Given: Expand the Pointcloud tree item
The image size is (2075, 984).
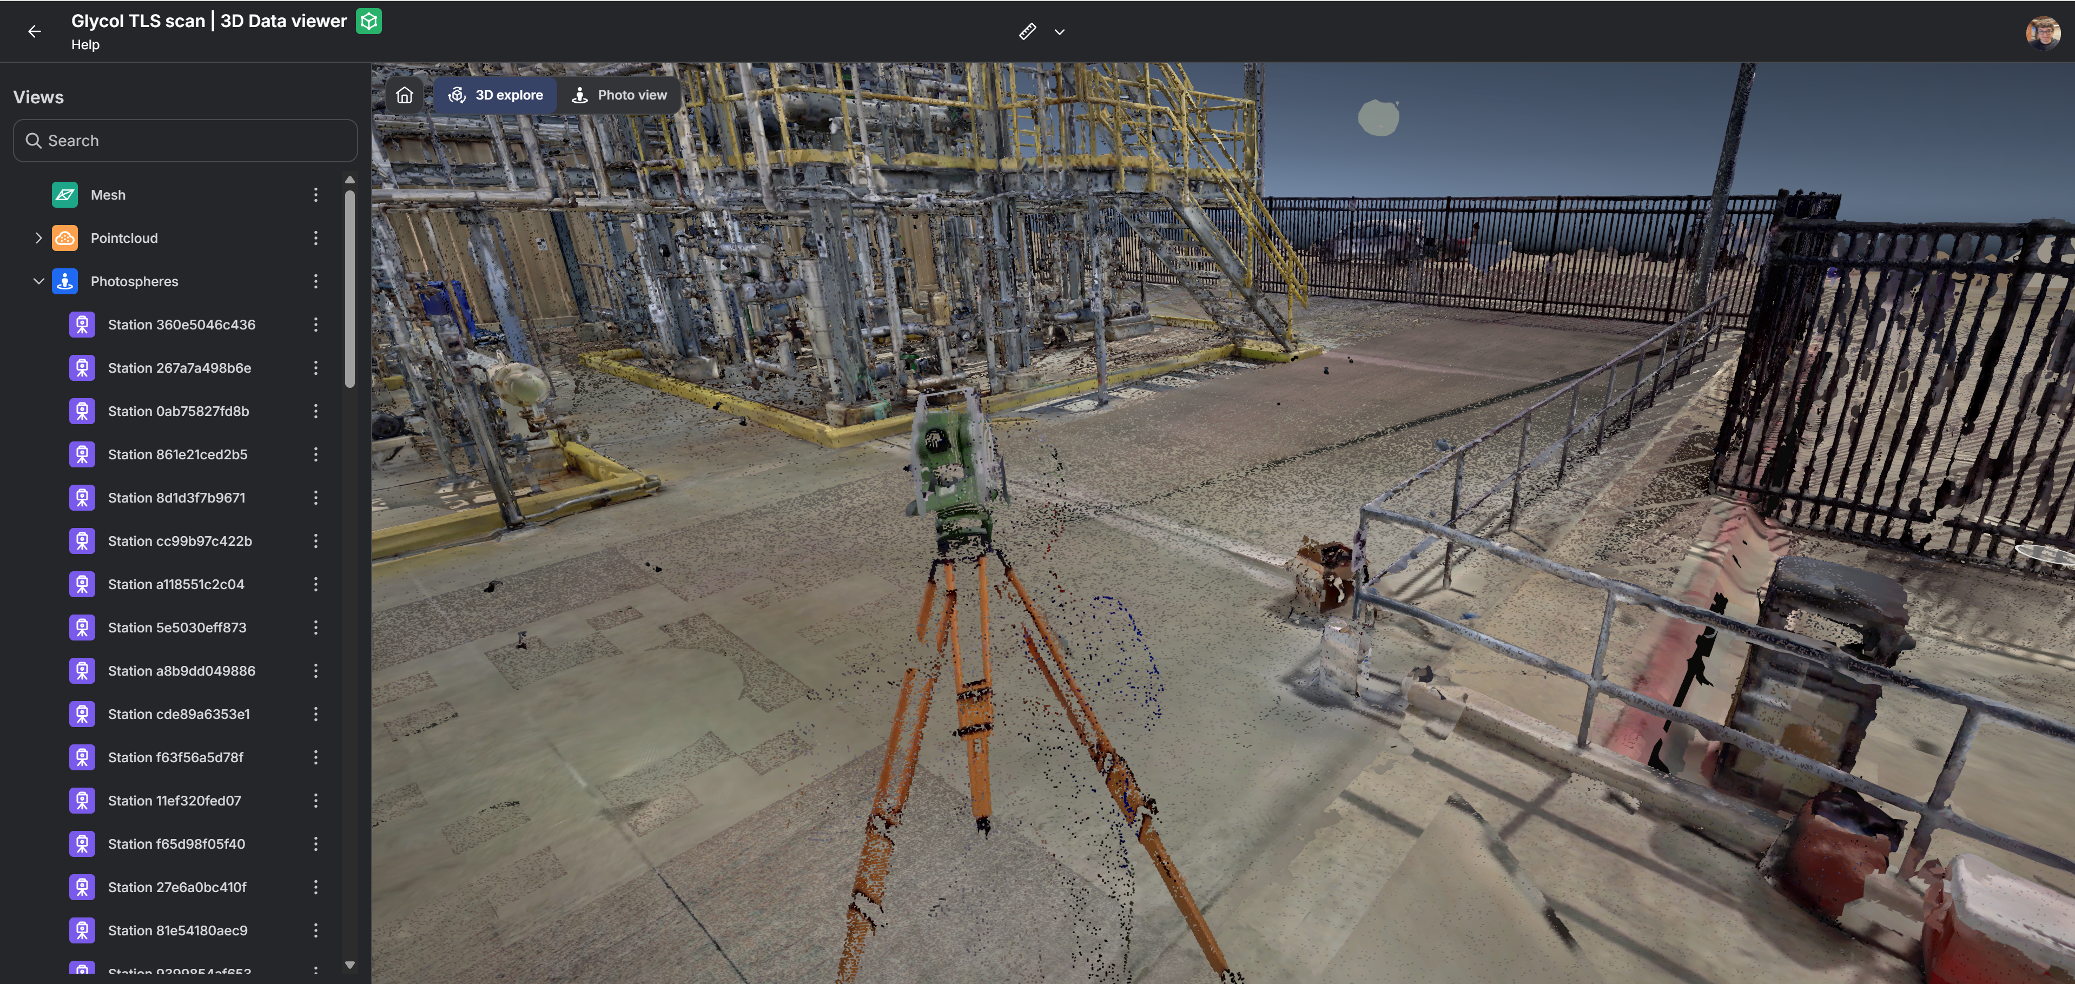Looking at the screenshot, I should [x=38, y=239].
